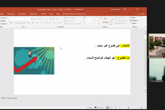
Task: Open the Slide Show ribbon tab
Action: (34, 13)
